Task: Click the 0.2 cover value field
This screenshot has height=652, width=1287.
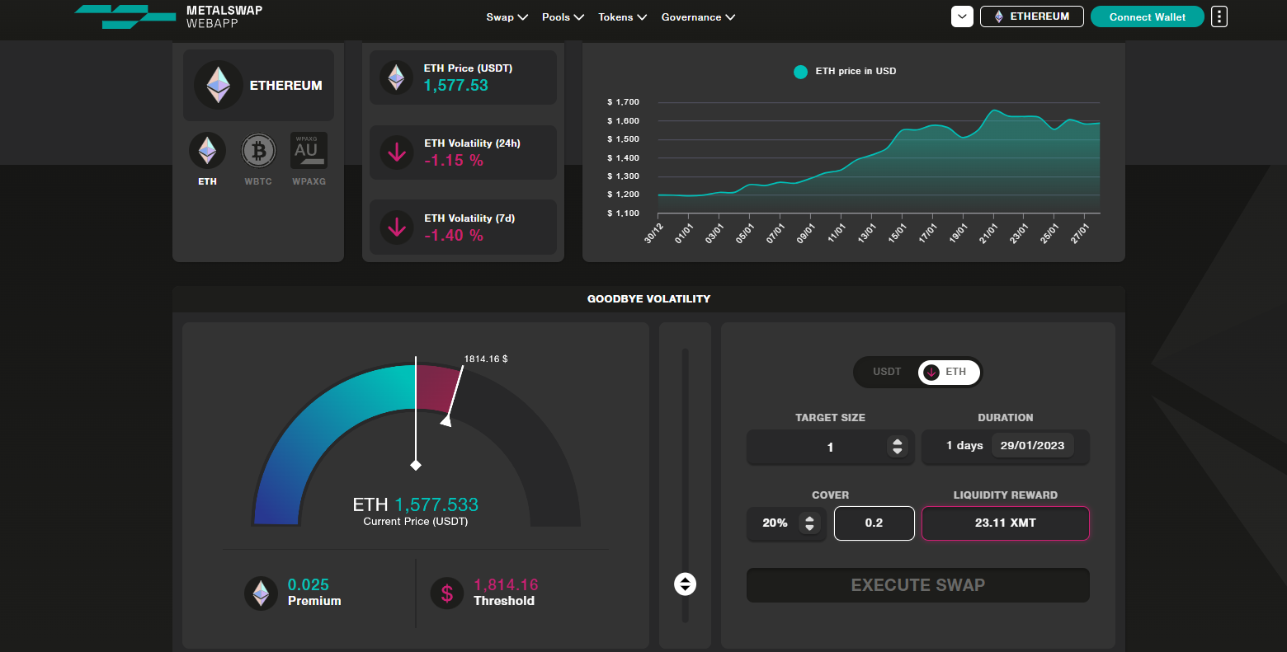Action: [874, 523]
